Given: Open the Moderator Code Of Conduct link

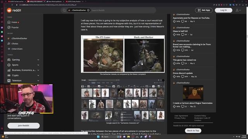Looking at the screenshot, I should 202,119.
